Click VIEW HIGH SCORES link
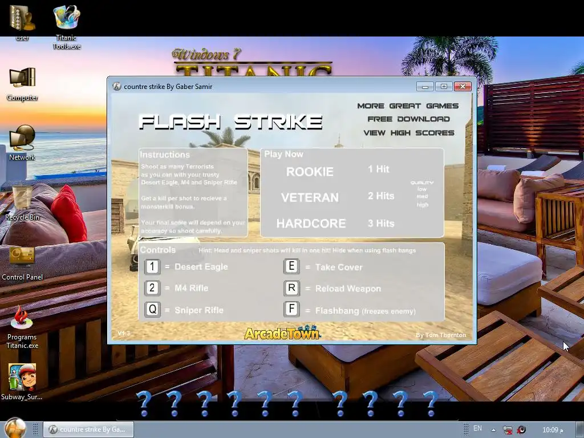This screenshot has height=438, width=584. coord(409,132)
